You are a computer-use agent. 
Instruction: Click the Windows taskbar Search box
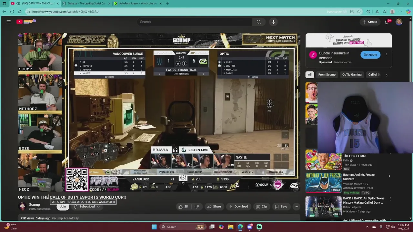point(183,227)
